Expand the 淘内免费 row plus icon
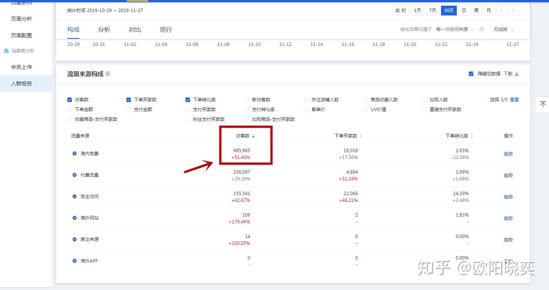 [x=75, y=154]
